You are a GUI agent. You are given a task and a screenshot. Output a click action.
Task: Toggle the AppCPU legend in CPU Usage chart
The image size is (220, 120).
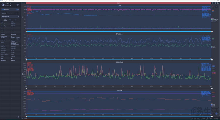point(213,47)
